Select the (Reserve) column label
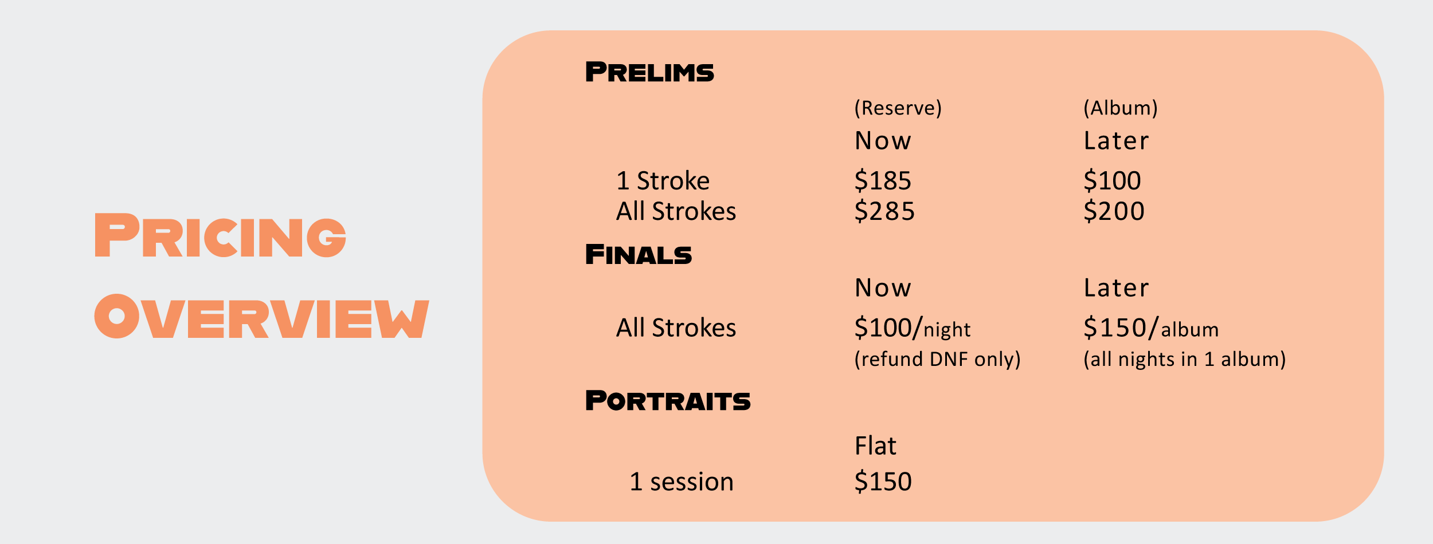 point(898,108)
